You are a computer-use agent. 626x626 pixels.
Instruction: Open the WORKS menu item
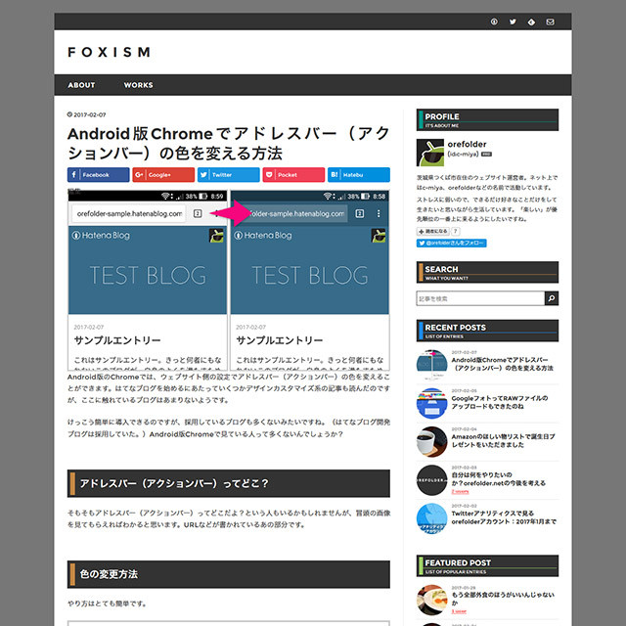[x=138, y=85]
